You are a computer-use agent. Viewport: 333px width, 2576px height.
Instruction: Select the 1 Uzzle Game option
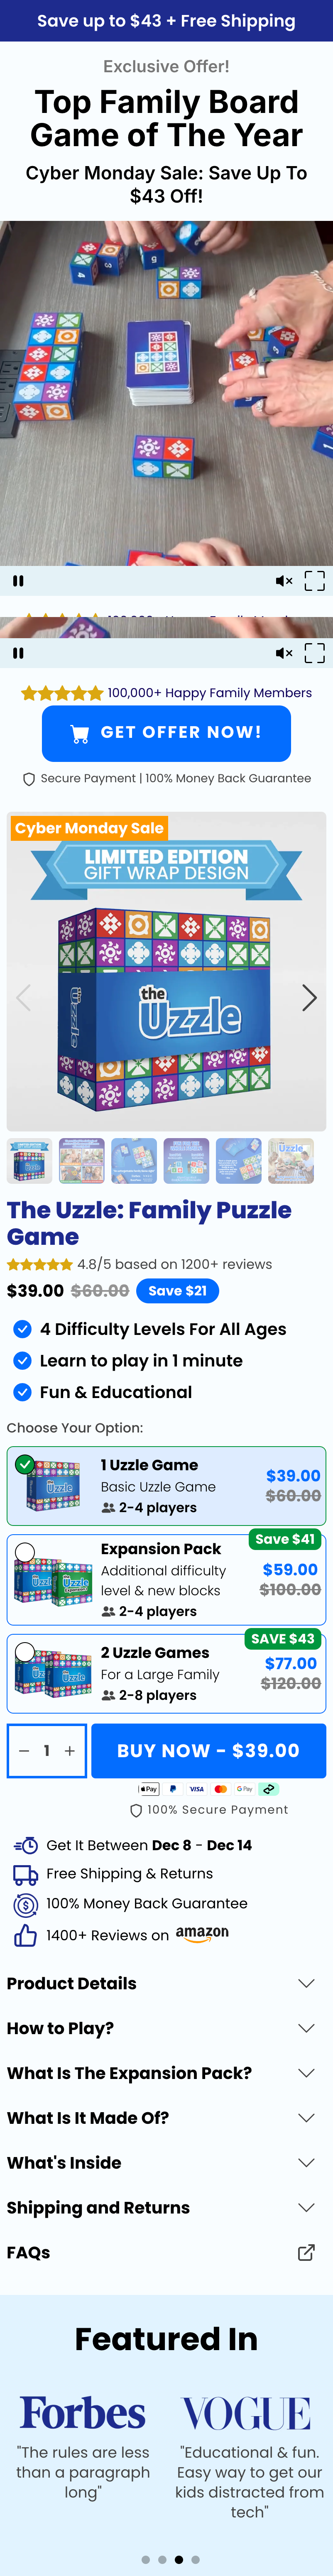[166, 1486]
